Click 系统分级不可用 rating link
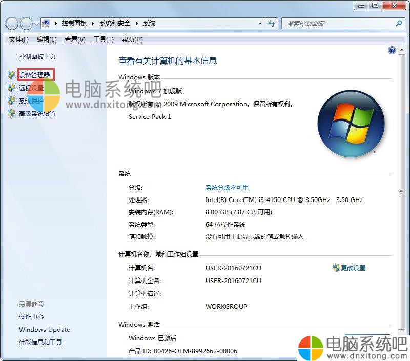 227,188
